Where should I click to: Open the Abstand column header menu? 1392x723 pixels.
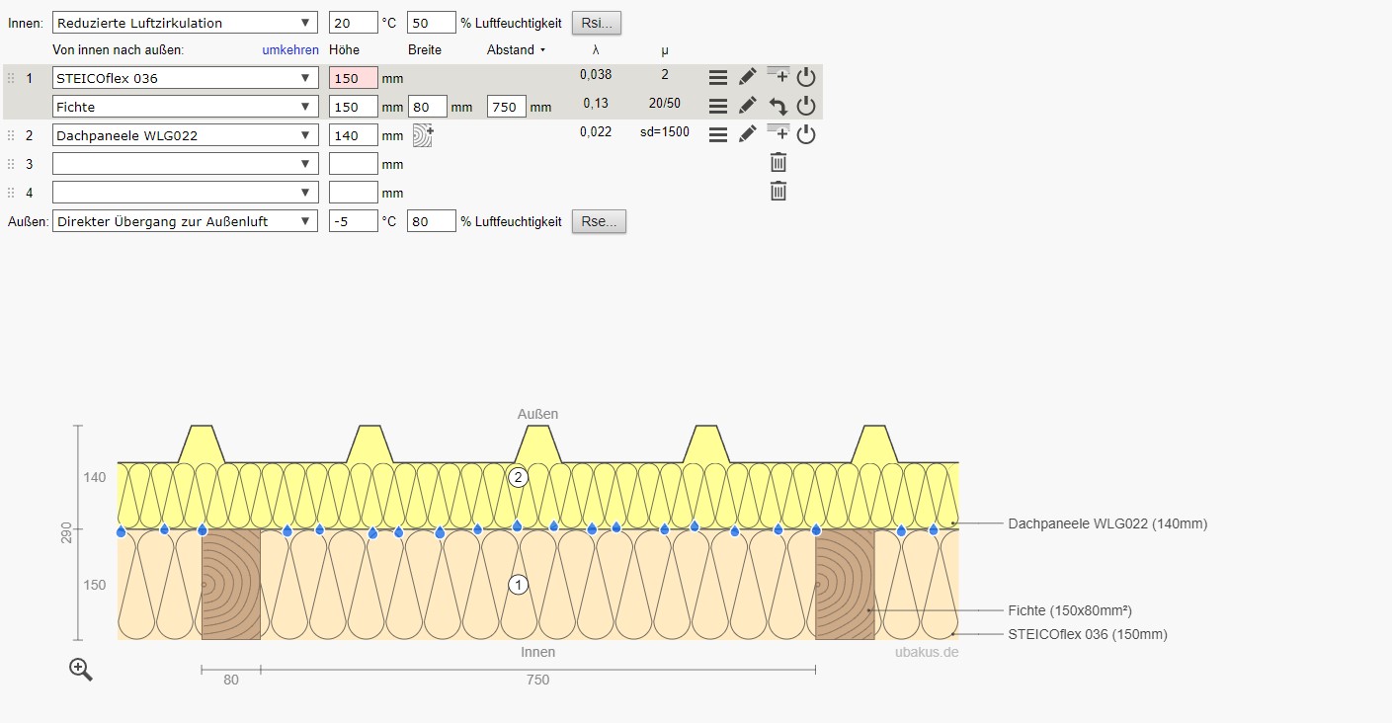(517, 49)
